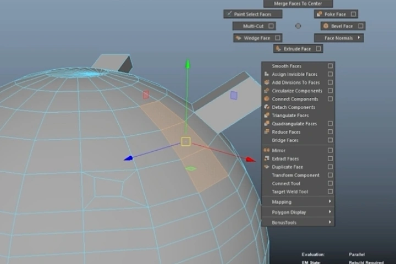Click the blue plane handle square
396x264 pixels.
click(x=234, y=95)
